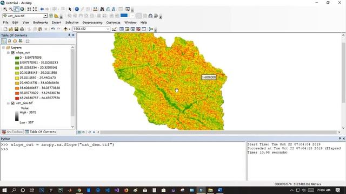Activate the Pan hand tool
Viewport: 346px width, 194px height.
[x=16, y=9]
